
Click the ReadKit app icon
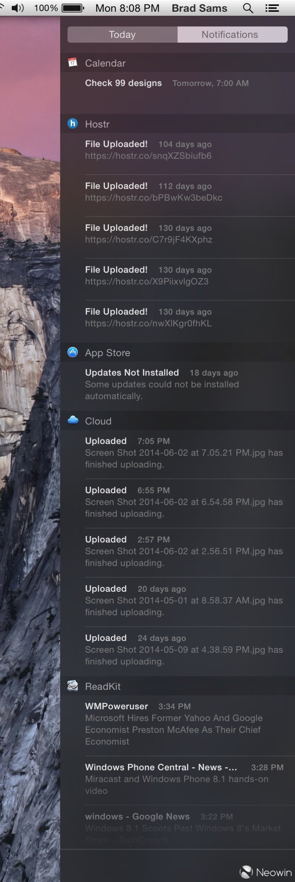(x=73, y=686)
